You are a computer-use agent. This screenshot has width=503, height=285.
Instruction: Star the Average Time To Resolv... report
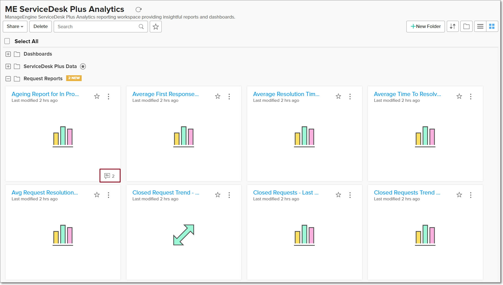[459, 96]
